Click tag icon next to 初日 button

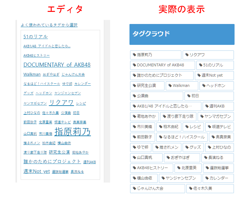click(x=189, y=96)
